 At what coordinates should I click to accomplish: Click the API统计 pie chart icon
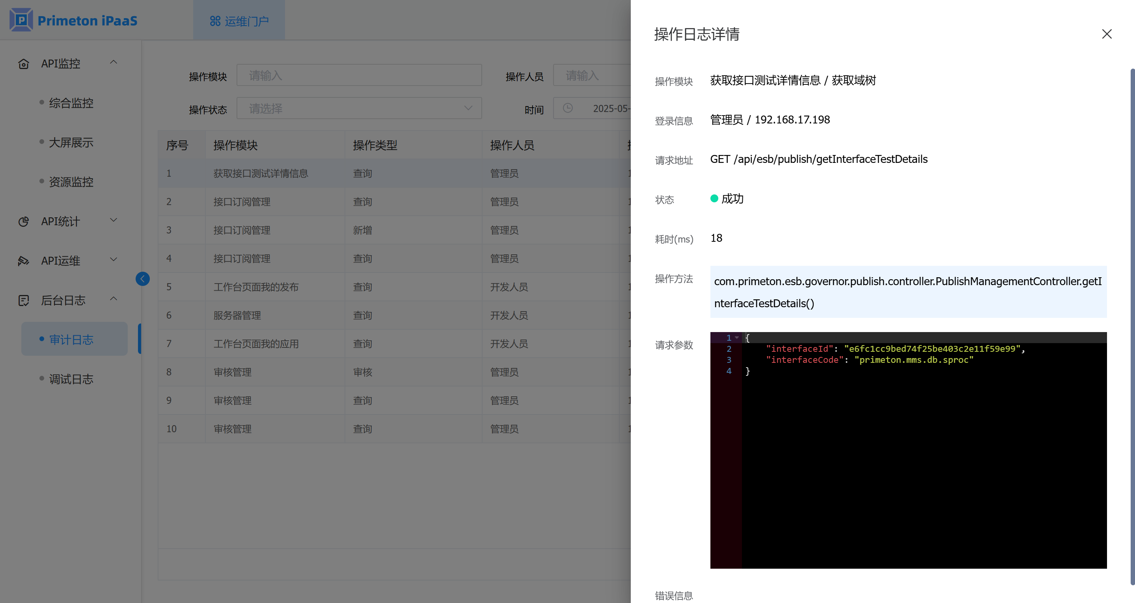pyautogui.click(x=23, y=221)
